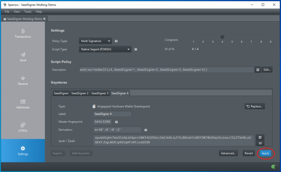Open the Tools menu
The width and height of the screenshot is (281, 172).
tap(28, 12)
